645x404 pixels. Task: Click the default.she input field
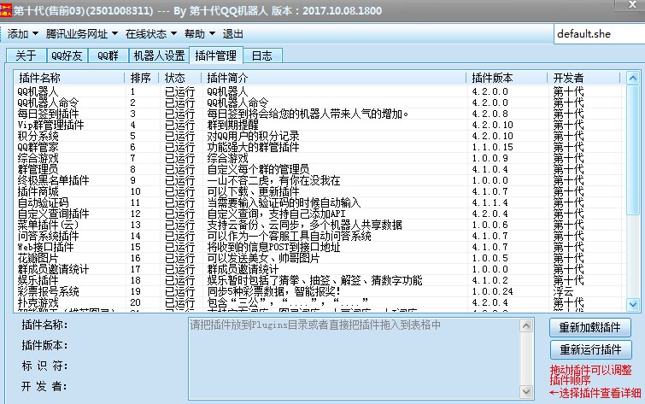click(x=595, y=34)
